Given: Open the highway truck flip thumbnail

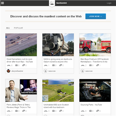Looking at the screenshot, I should click(21, 45).
